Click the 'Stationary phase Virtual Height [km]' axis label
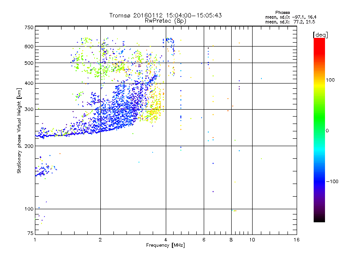Image resolution: width=349 pixels, height=261 pixels. click(19, 131)
